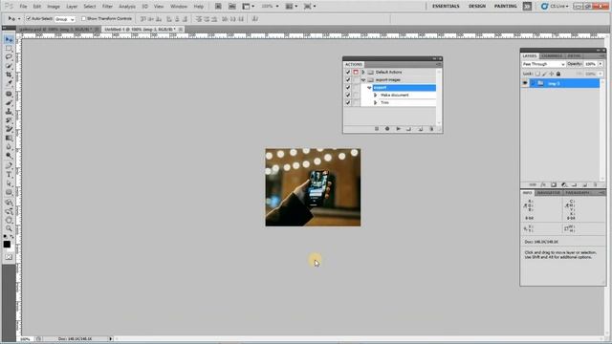Create new adjustment layer in Layers panel

tap(563, 184)
